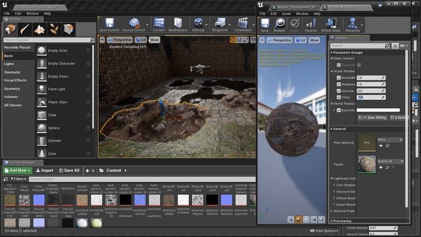The height and width of the screenshot is (237, 421).
Task: Click Hierarchy in material editor toolbar
Action: 353,25
